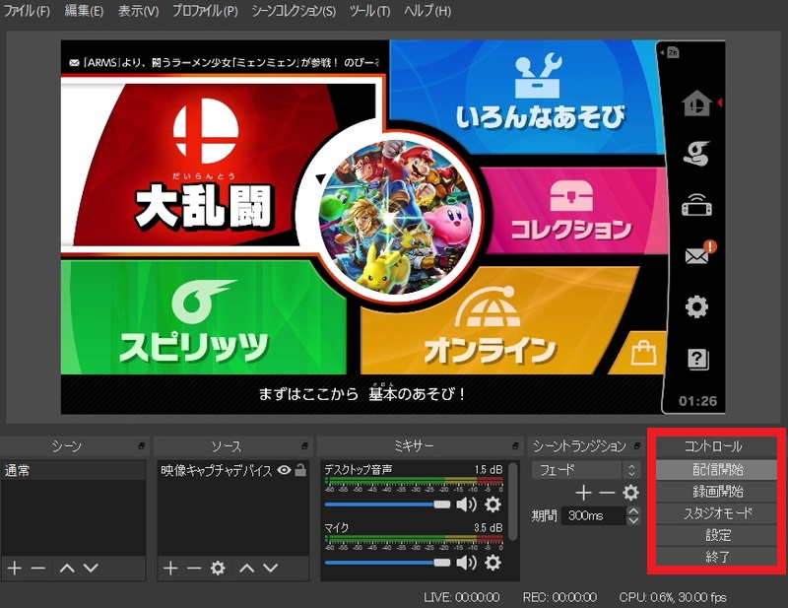The image size is (788, 608).
Task: Pop out the シーントランジション dock panel
Action: pos(637,446)
